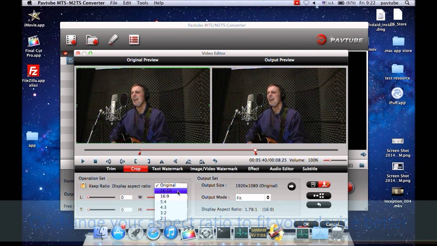Screen dimensions: 437x246
Task: Open the Output Mode Fit dropdown
Action: coord(253,197)
